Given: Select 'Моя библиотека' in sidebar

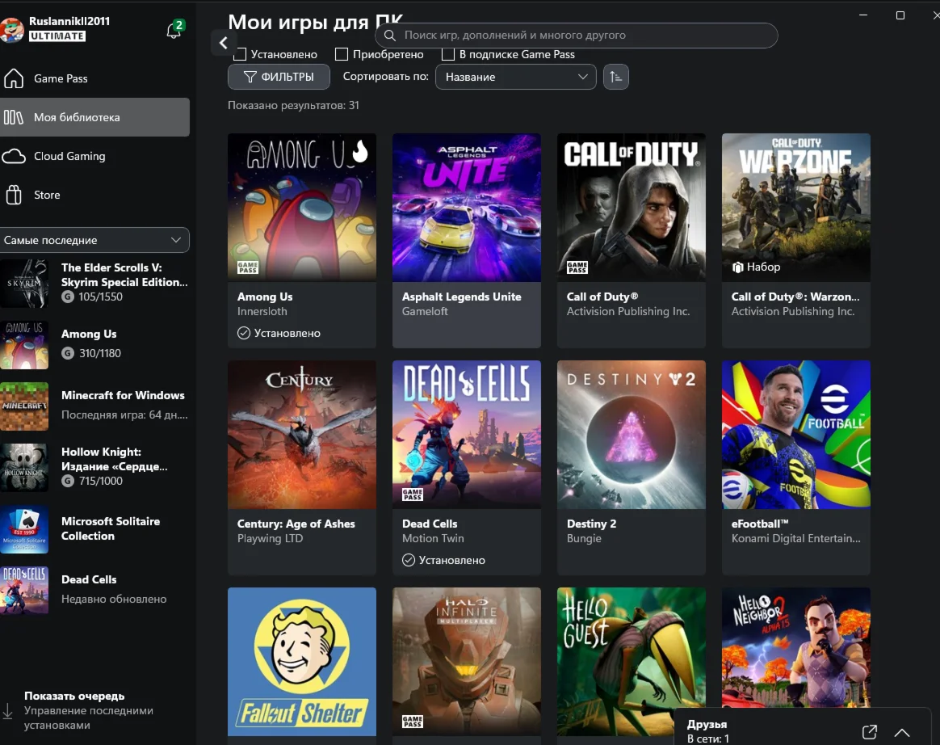Looking at the screenshot, I should tap(94, 117).
